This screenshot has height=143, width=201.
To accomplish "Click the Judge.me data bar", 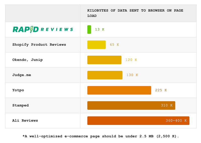I will coord(105,75).
